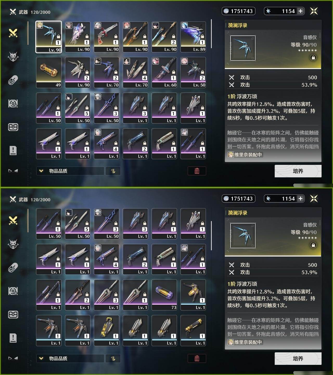Toggle the lock on 漪澜浮录 in top detail panel
This screenshot has height=375, width=333.
[313, 58]
